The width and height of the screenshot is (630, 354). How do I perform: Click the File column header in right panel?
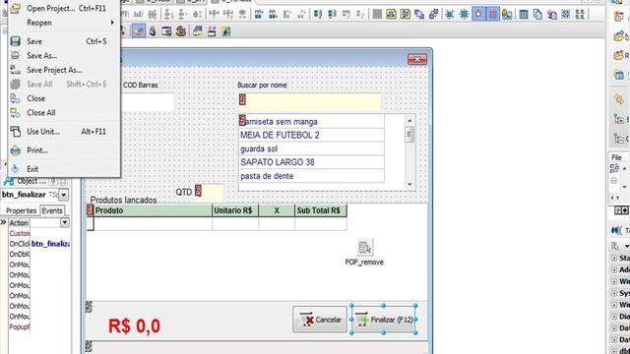[x=619, y=157]
